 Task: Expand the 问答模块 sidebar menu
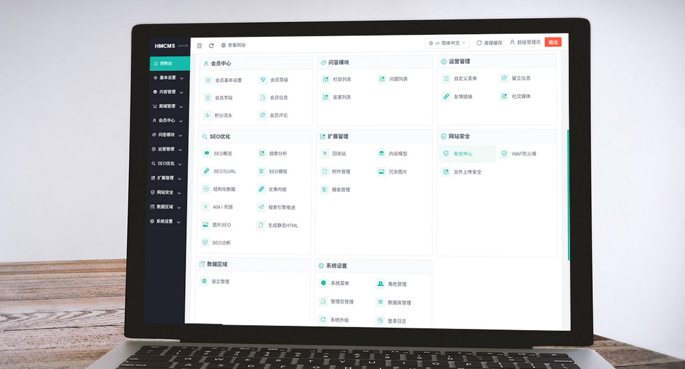coord(167,135)
